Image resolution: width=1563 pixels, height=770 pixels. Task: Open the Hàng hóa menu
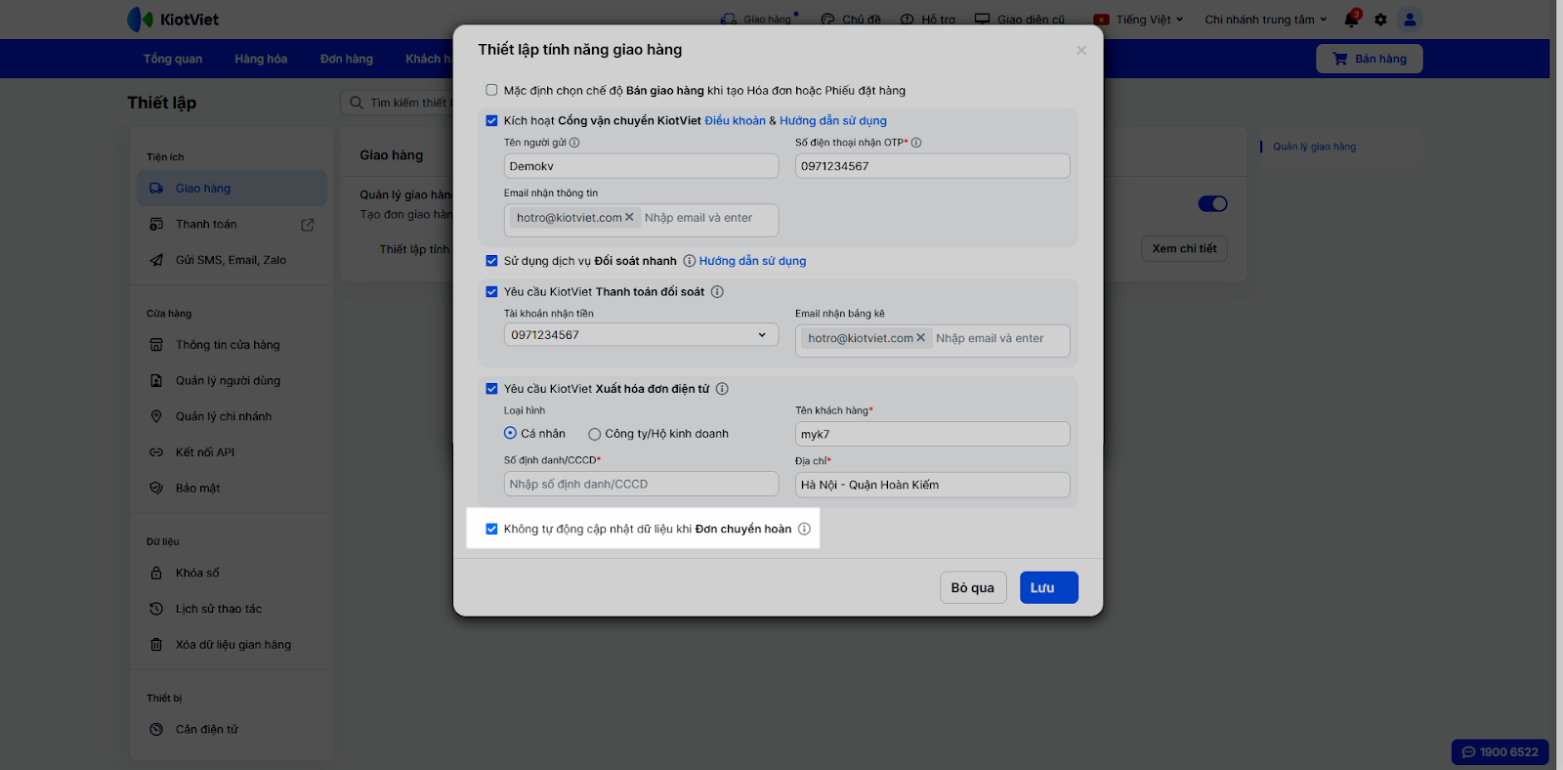click(261, 59)
